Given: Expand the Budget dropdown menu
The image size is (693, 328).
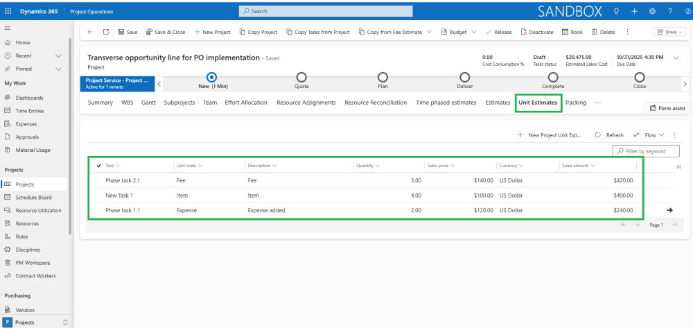Looking at the screenshot, I should [x=474, y=32].
